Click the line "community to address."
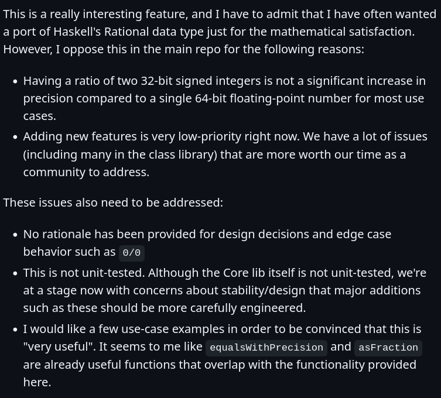 point(86,172)
